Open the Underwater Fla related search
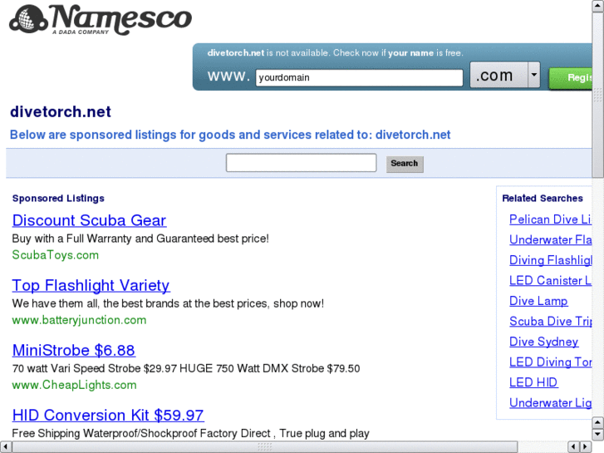 pos(551,240)
